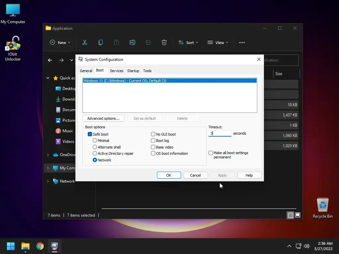Select the Minimal radio option
The height and width of the screenshot is (254, 339).
point(95,141)
